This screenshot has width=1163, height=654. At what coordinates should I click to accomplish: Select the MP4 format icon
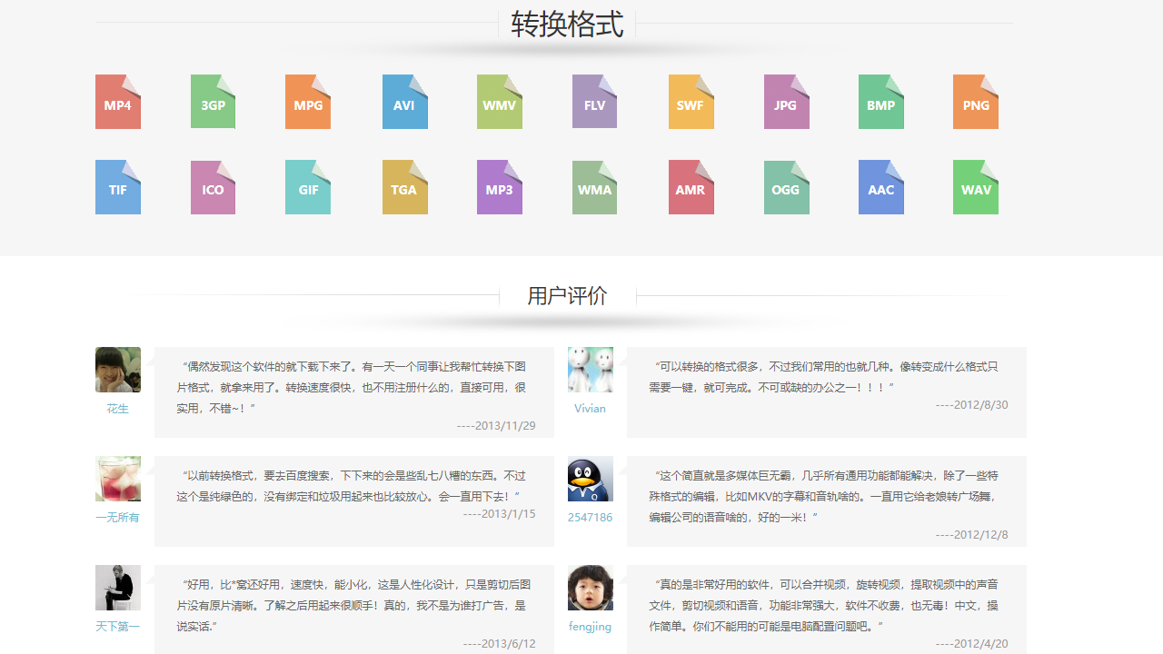coord(117,102)
